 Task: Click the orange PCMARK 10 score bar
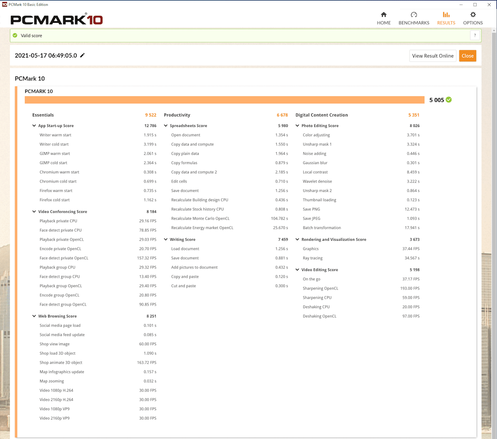225,100
